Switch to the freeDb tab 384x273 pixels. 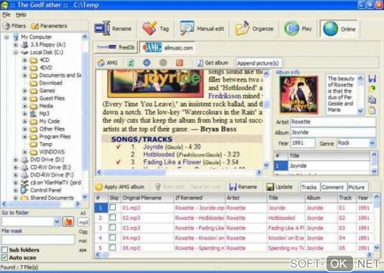click(x=116, y=47)
